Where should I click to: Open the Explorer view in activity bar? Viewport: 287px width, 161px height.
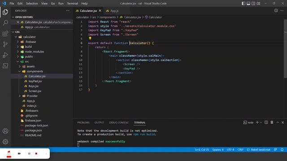point(5,12)
